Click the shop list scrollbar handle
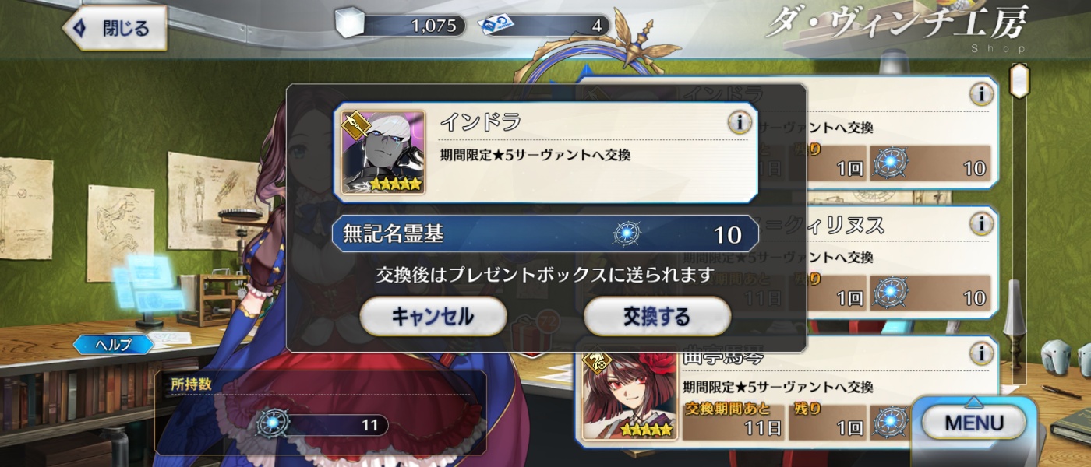Image resolution: width=1091 pixels, height=467 pixels. click(x=1018, y=81)
